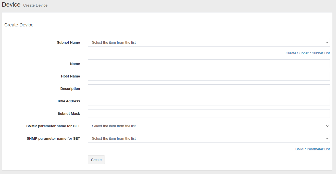Click into the Description text box
Image resolution: width=336 pixels, height=174 pixels.
pos(208,89)
